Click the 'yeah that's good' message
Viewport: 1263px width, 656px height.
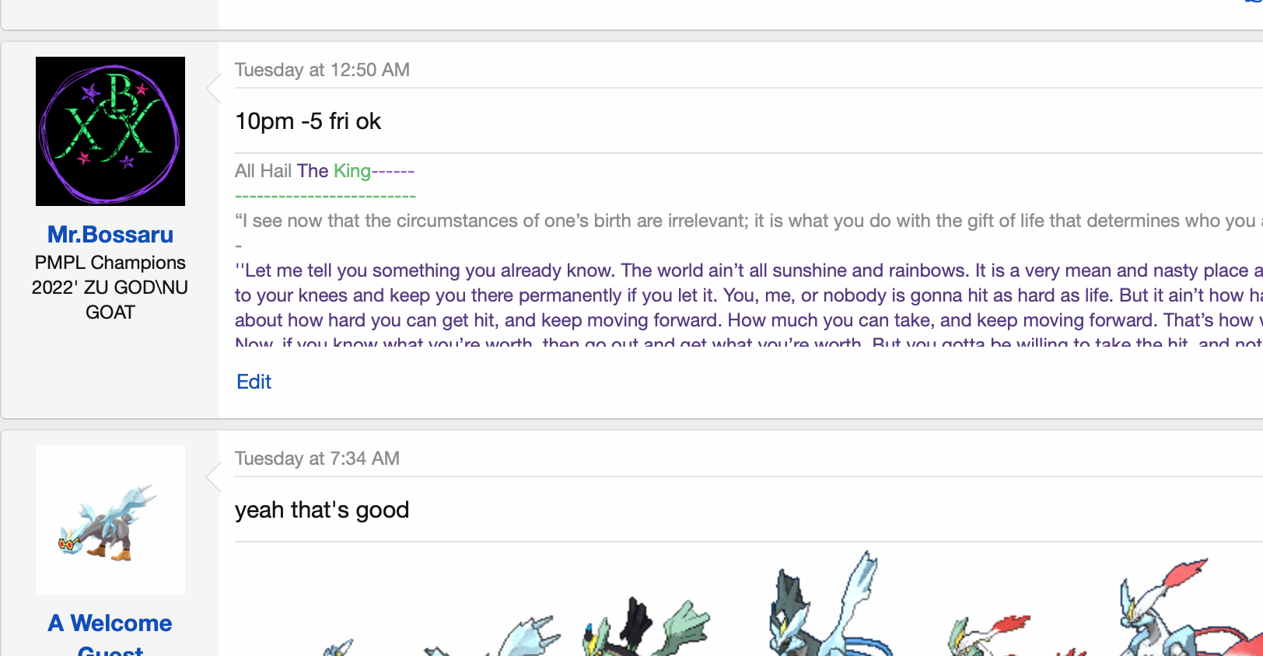322,510
